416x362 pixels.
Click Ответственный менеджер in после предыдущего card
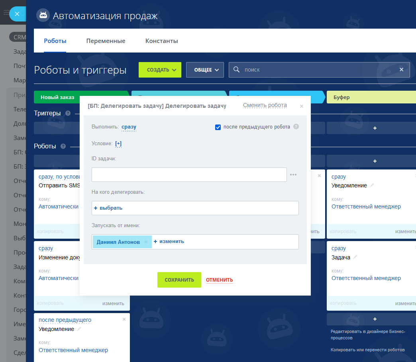(x=73, y=350)
